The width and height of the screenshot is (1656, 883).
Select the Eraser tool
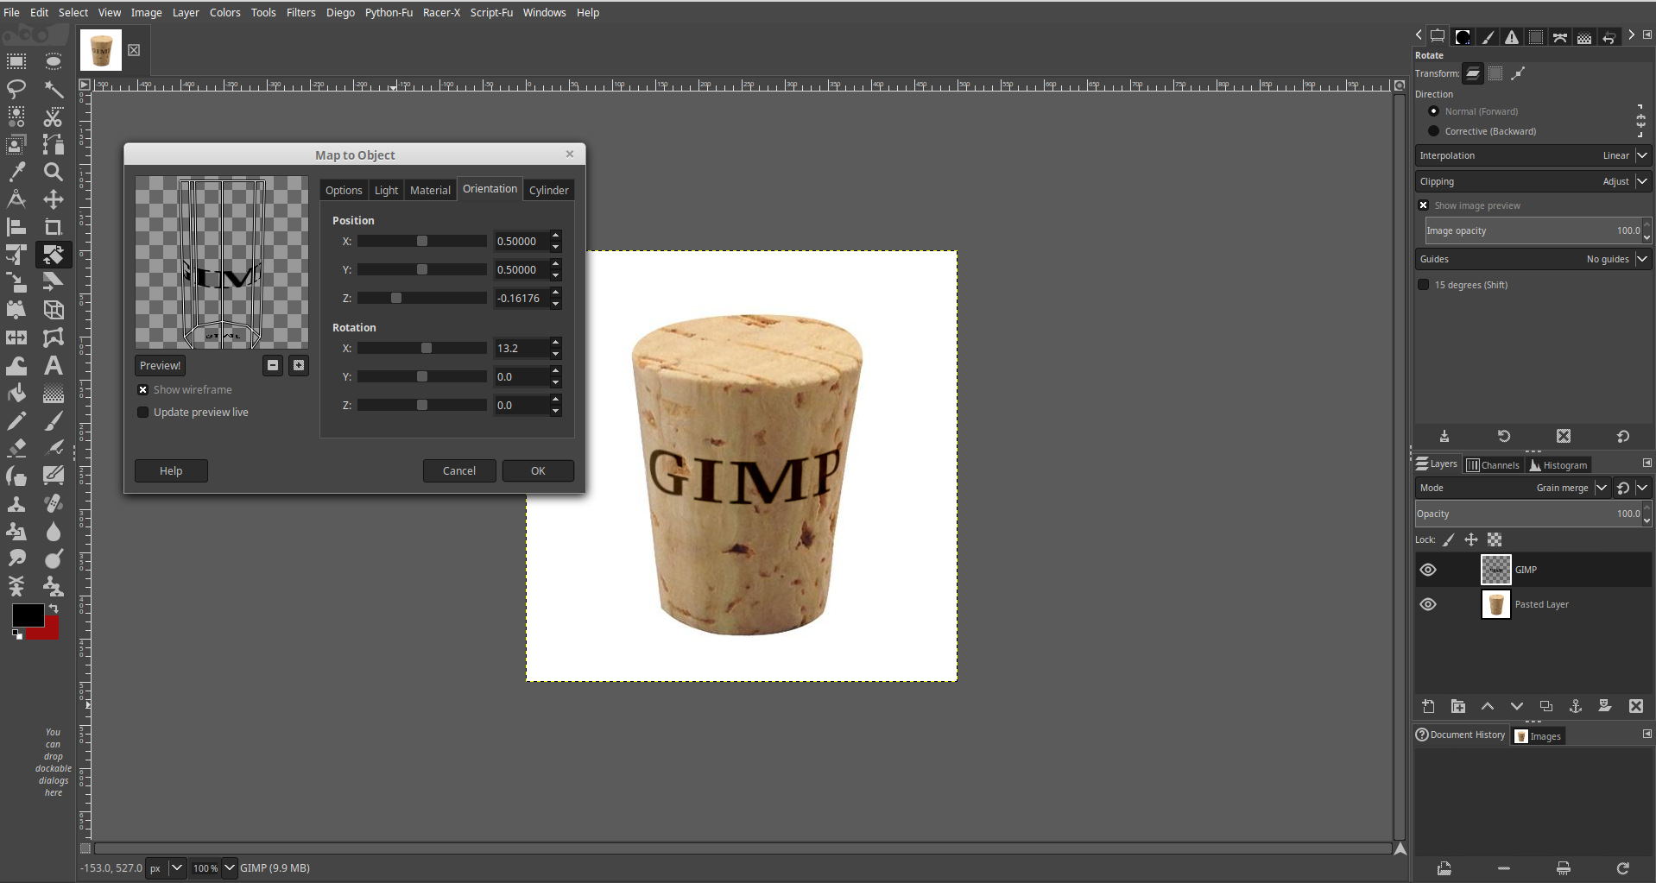click(x=16, y=448)
